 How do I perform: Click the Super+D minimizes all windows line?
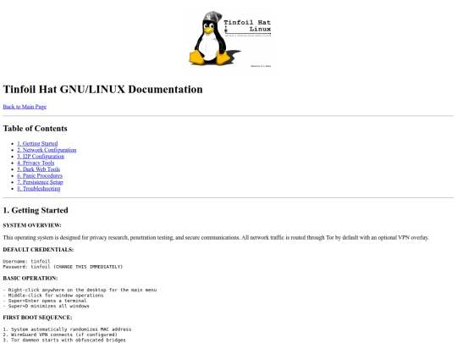coord(46,307)
